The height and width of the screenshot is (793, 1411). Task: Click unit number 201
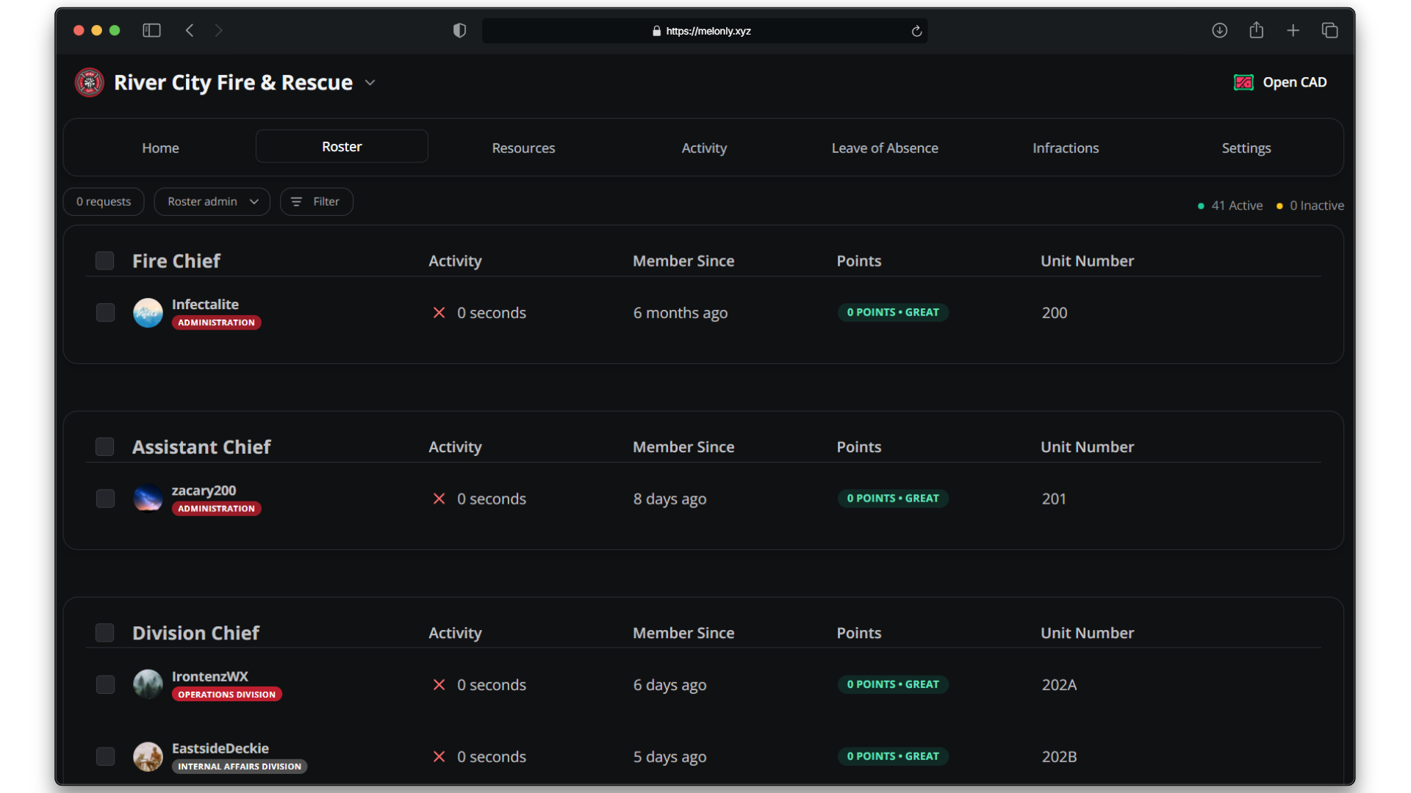(x=1054, y=499)
